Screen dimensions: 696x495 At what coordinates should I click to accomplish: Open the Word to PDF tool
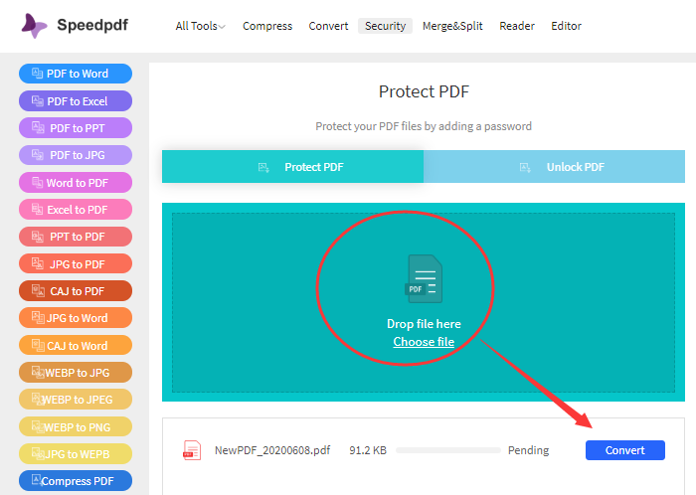(x=76, y=183)
